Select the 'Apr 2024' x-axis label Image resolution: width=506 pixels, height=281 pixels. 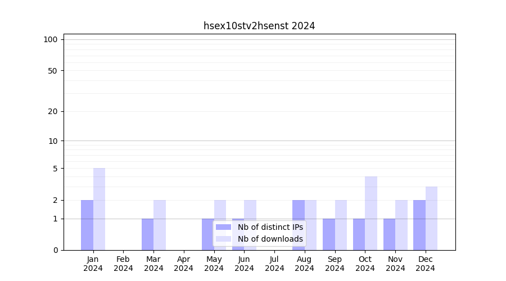point(184,264)
